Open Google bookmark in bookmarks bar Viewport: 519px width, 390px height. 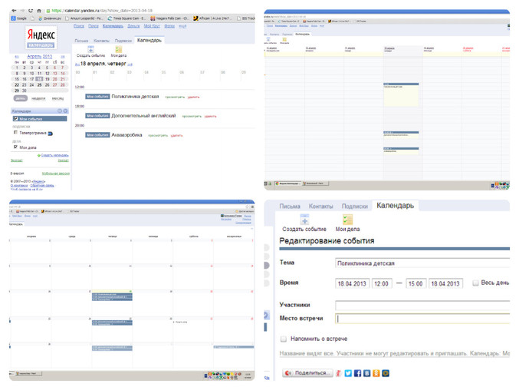[x=19, y=18]
